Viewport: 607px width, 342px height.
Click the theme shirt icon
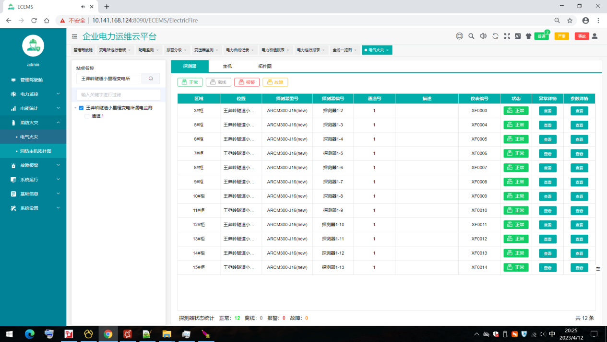(x=529, y=36)
